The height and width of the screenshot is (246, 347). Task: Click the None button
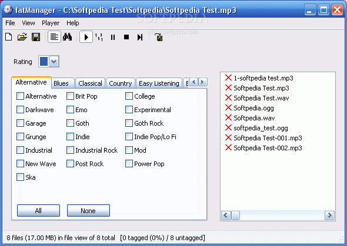(x=88, y=210)
